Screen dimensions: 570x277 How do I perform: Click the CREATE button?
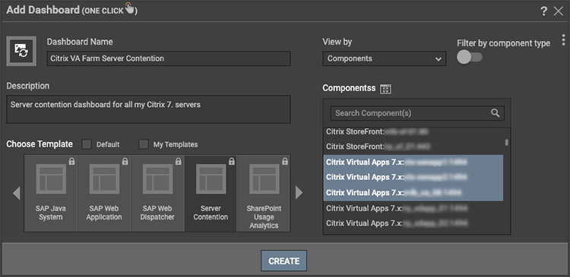pos(284,260)
